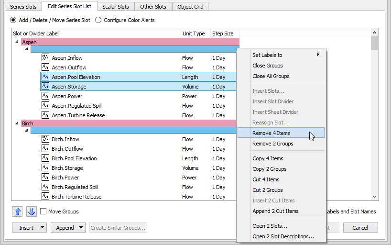Viewport: 391px width, 245px height.
Task: Click the slot list vertical scrollbar down arrow
Action: (375, 196)
